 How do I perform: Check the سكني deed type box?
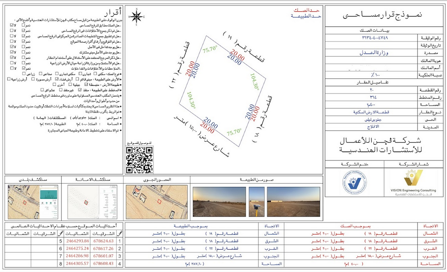[x=95, y=74]
